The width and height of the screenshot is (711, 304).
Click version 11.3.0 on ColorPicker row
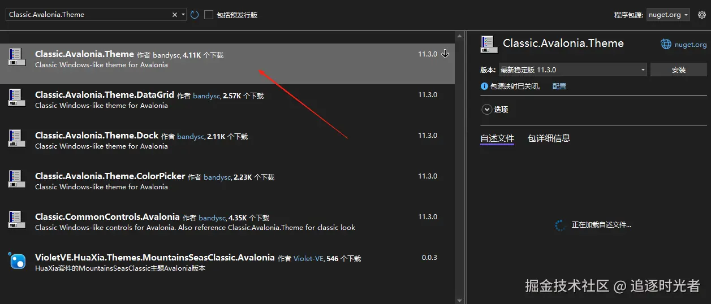[x=428, y=176]
